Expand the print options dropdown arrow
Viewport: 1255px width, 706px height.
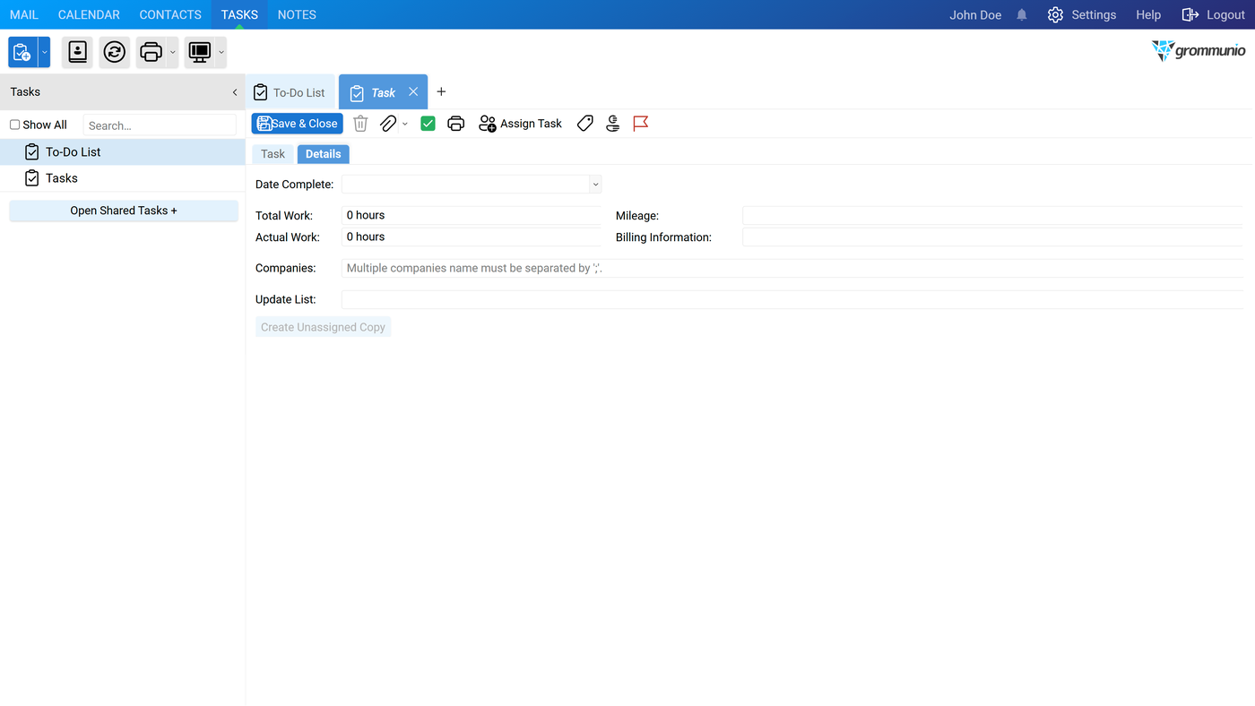pos(173,53)
